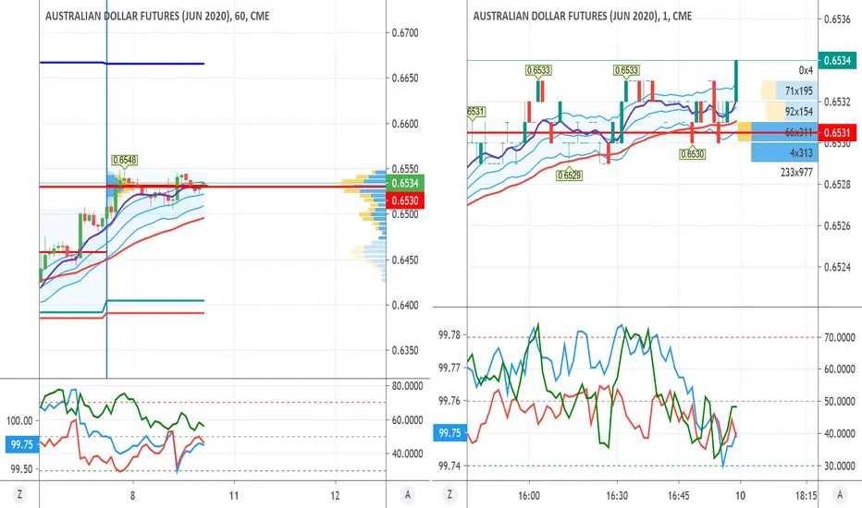
Task: Click the A auto-scale button under the 60-minute chart
Action: tap(407, 495)
